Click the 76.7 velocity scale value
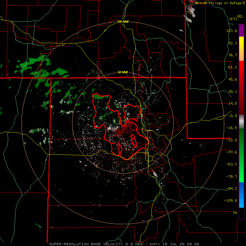246x246 pixels. coord(233,55)
